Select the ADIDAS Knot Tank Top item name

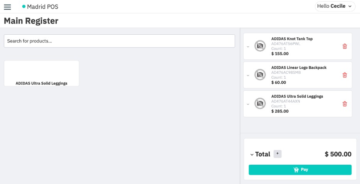point(292,39)
